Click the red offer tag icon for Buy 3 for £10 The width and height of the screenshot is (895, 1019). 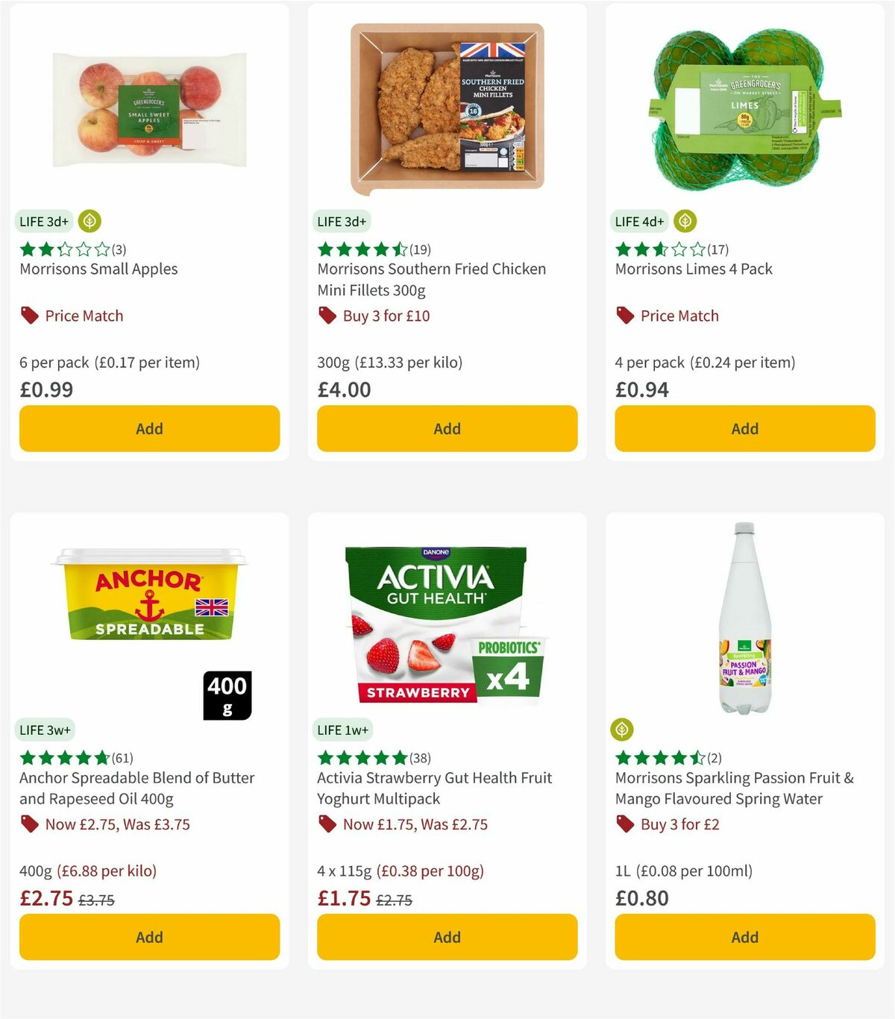[327, 315]
